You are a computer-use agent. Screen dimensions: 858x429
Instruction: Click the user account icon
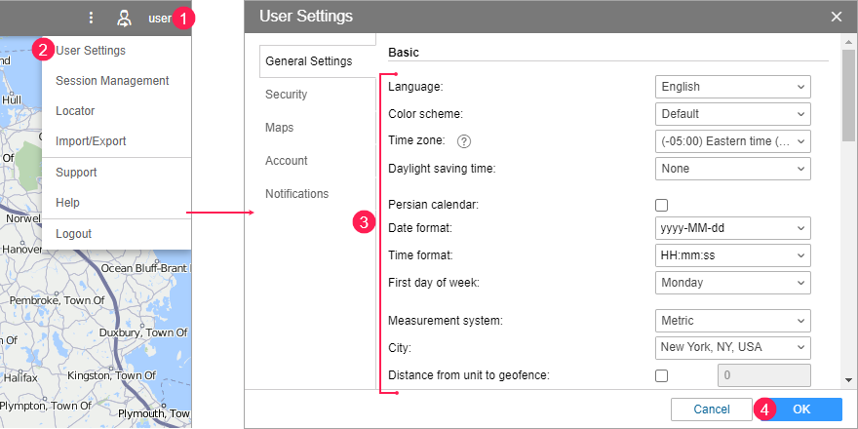point(124,18)
